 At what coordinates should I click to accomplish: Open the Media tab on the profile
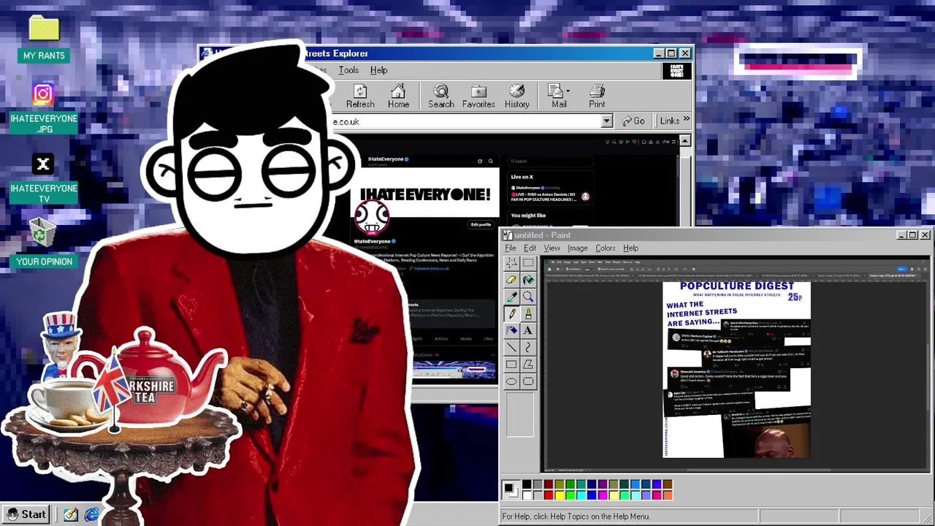466,339
